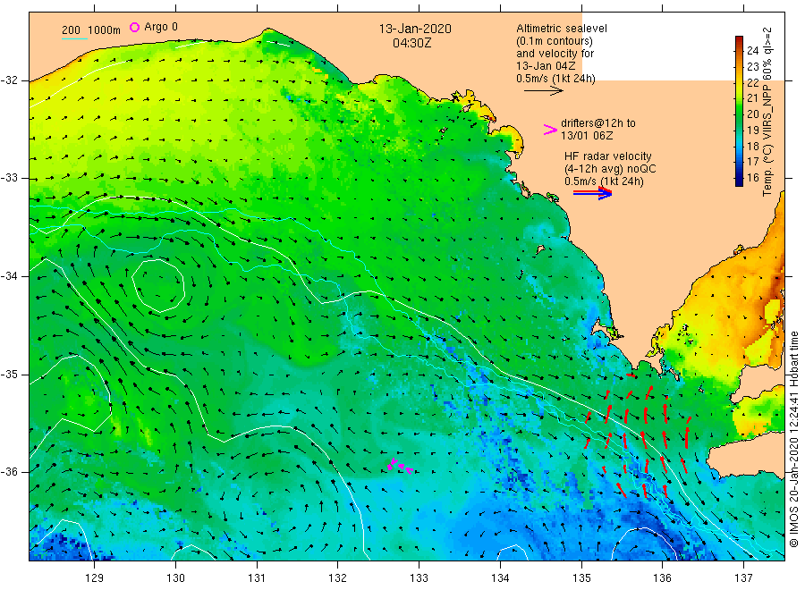Select the magenta drifter track markers on the map

pyautogui.click(x=400, y=466)
